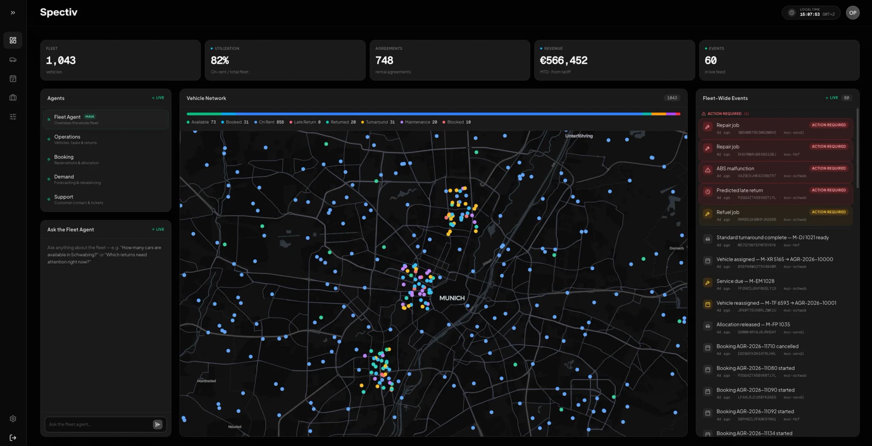This screenshot has height=446, width=872.
Task: Open the vehicles car icon in sidebar
Action: pyautogui.click(x=13, y=60)
